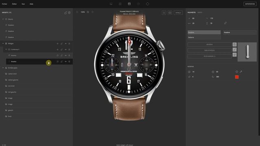
Task: Toggle visibility of Conteneur1
Action: [66, 49]
